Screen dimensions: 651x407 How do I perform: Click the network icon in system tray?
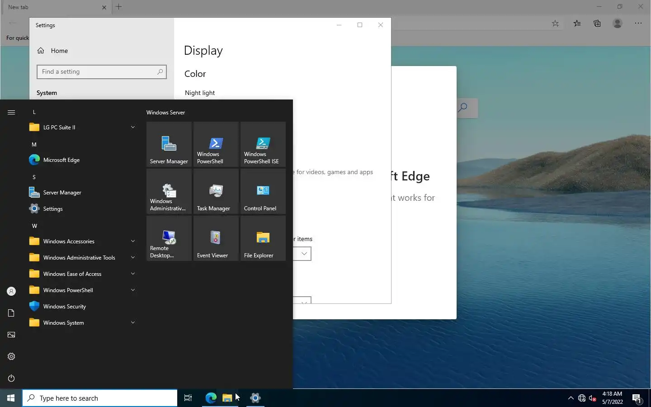pos(582,398)
